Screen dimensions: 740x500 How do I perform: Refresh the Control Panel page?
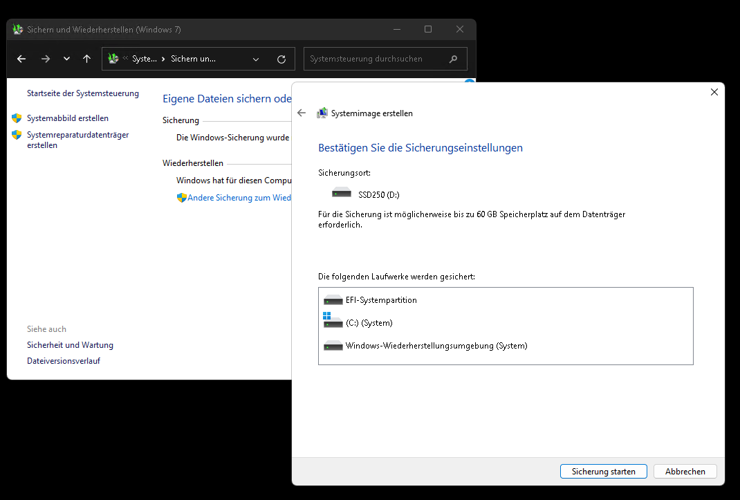[281, 59]
